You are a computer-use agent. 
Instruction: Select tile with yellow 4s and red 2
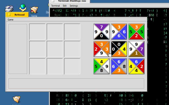point(136,66)
